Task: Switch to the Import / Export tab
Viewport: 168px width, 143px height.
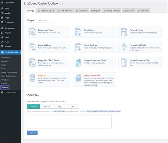Action: (46, 11)
